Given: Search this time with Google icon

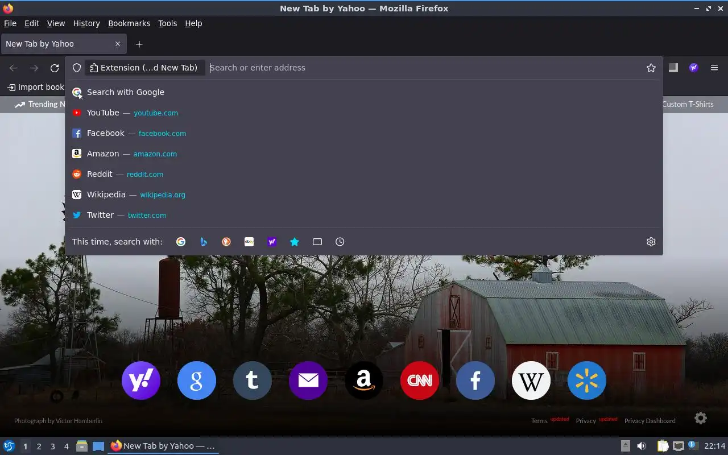Looking at the screenshot, I should pos(181,242).
